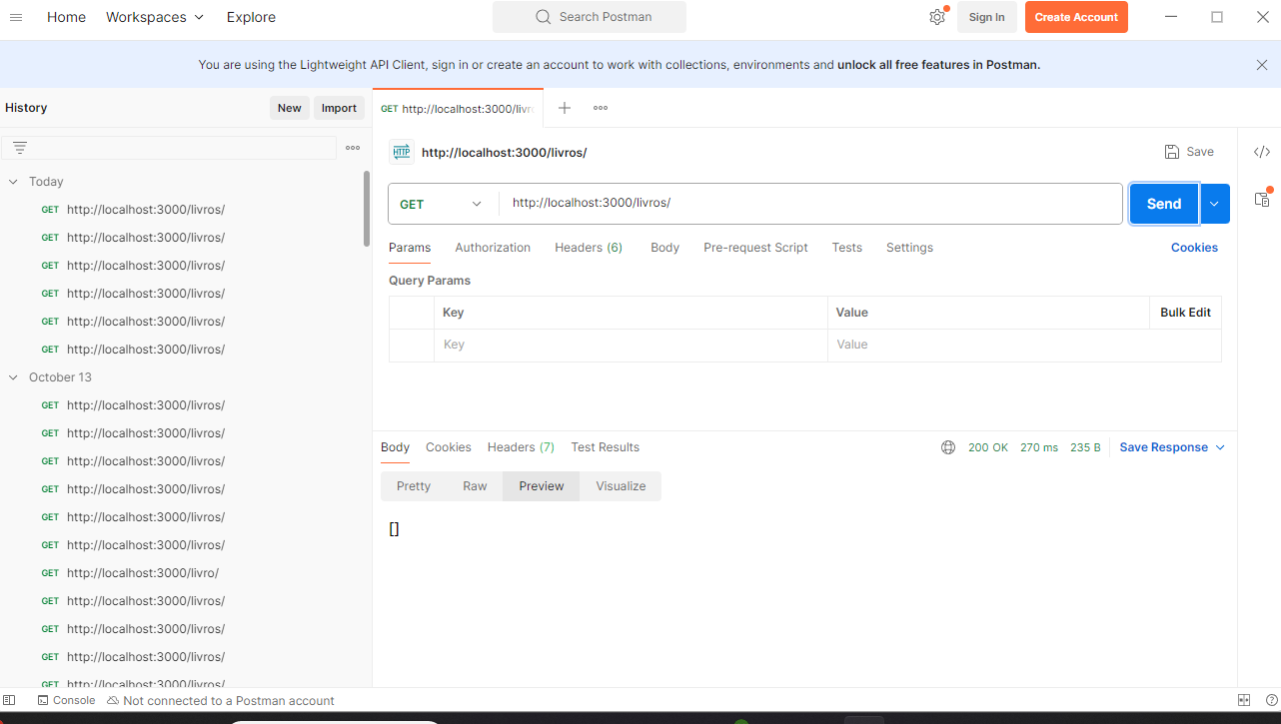Open the history three-dot options
The height and width of the screenshot is (724, 1281).
click(x=353, y=148)
